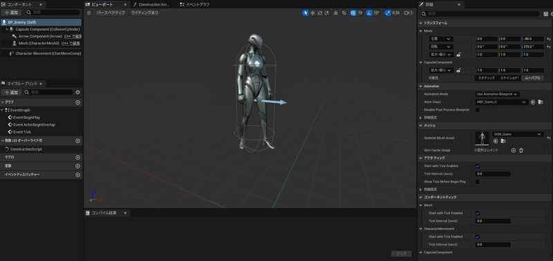This screenshot has height=261, width=553.
Task: Open My Blueprint panel settings gear
Action: tap(78, 93)
